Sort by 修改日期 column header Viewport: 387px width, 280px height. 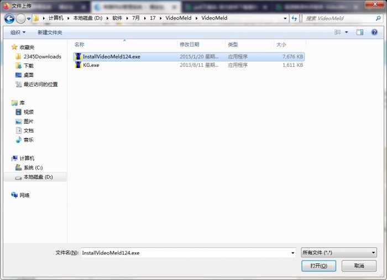point(190,44)
